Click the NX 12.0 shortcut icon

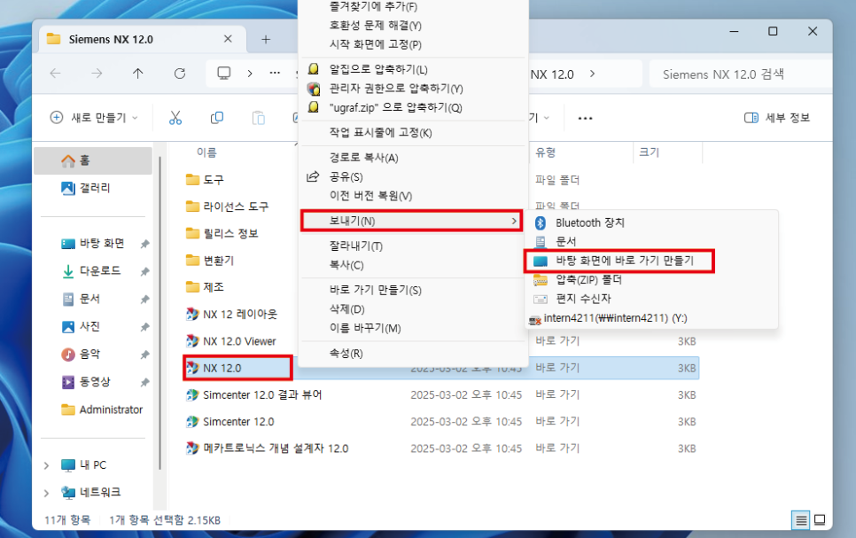click(x=192, y=368)
